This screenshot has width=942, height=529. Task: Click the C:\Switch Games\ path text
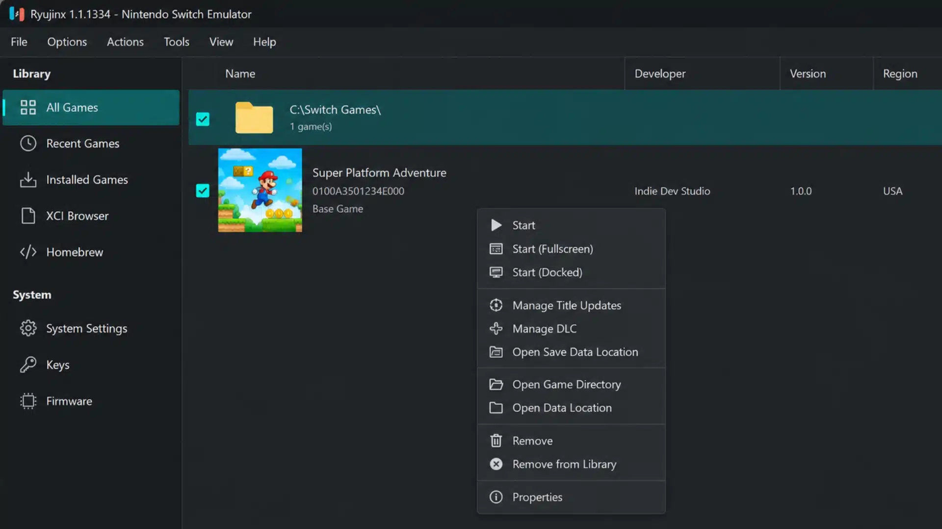(335, 110)
